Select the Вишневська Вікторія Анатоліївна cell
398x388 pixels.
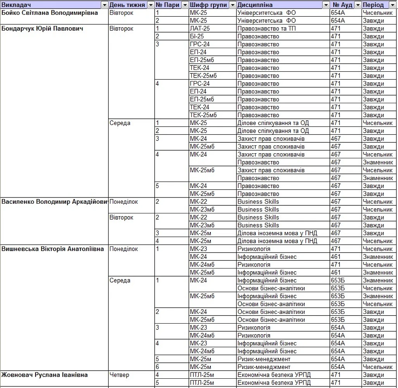(53, 249)
